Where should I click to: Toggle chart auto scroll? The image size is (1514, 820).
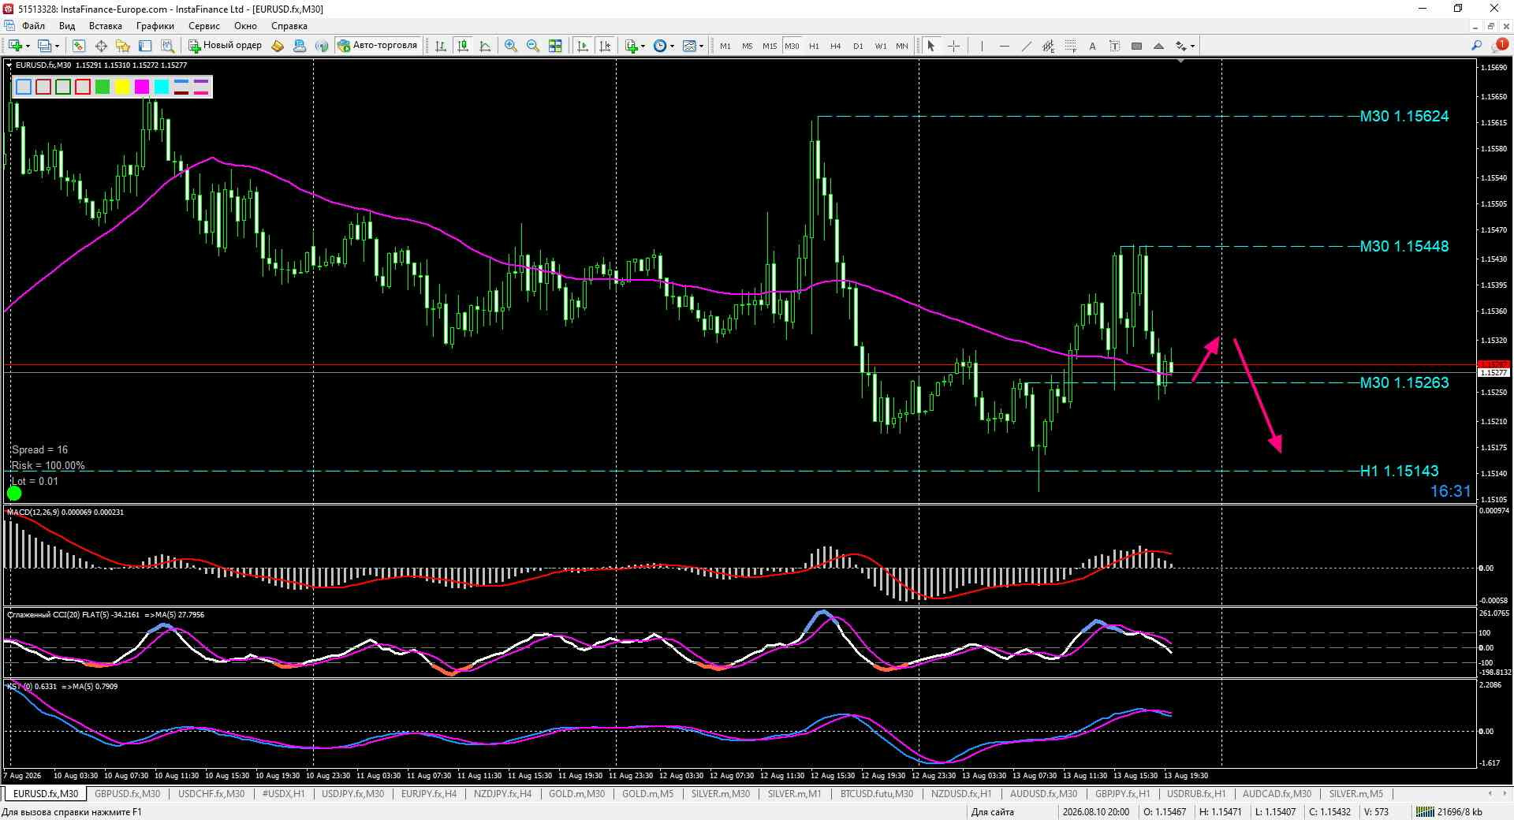click(583, 46)
